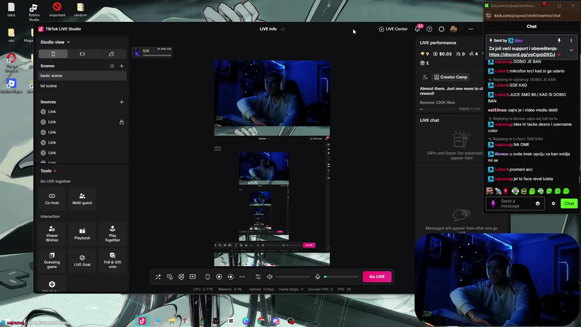Open effects magic wand tool

click(x=158, y=277)
